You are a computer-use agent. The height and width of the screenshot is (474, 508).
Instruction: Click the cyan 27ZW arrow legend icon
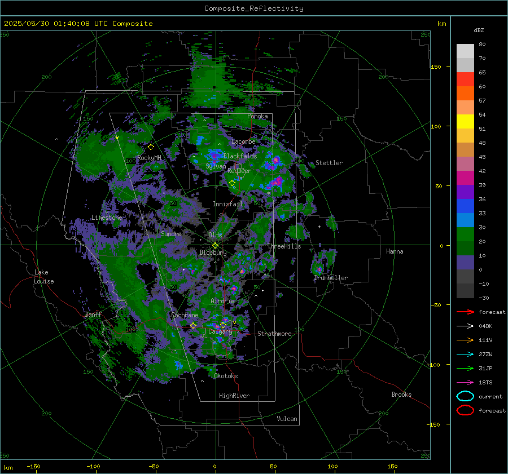click(465, 354)
